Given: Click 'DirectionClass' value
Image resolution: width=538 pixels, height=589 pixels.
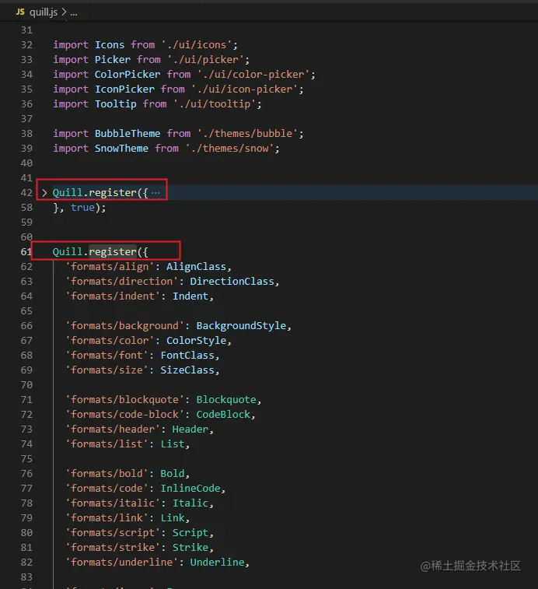Looking at the screenshot, I should [x=232, y=282].
